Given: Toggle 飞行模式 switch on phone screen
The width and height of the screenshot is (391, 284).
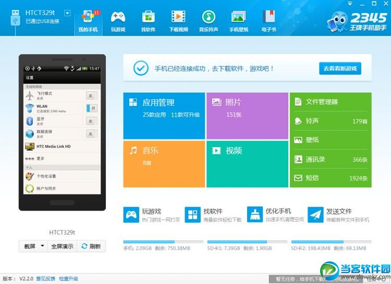Looking at the screenshot, I should [91, 96].
